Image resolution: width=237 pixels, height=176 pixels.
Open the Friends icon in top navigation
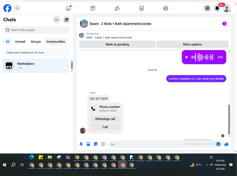(117, 8)
